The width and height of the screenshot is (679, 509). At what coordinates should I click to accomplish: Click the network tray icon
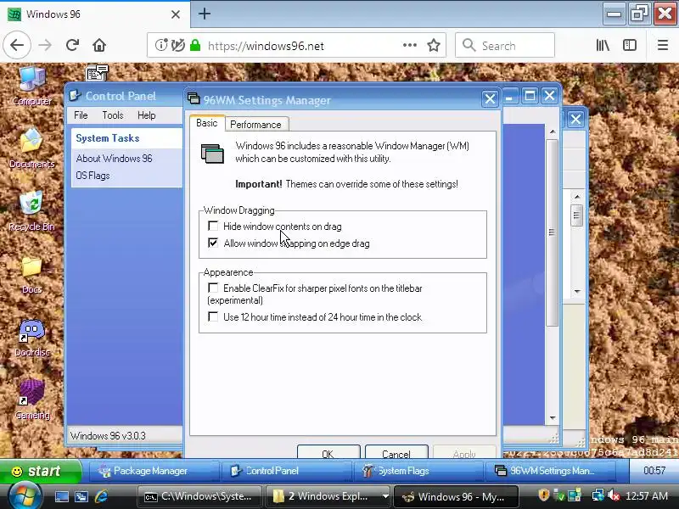(x=598, y=495)
